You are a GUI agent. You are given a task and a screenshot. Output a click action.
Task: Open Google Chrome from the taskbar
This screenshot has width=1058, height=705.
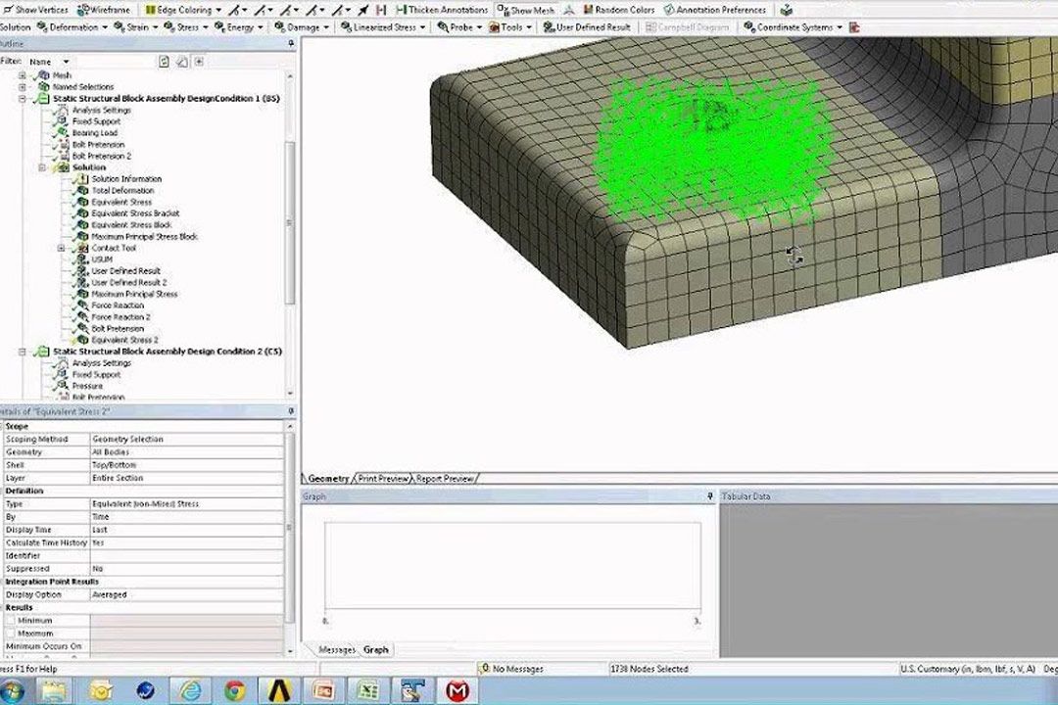234,690
